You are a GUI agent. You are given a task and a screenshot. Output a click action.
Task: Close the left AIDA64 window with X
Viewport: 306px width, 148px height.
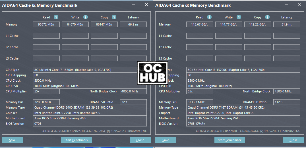(x=146, y=5)
